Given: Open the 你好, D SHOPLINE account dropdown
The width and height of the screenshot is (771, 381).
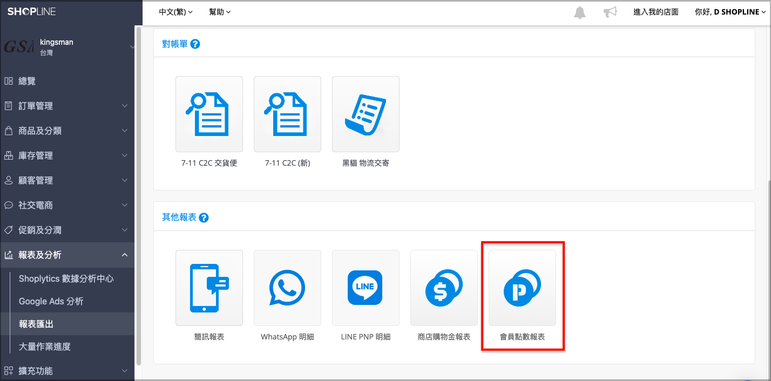Looking at the screenshot, I should [x=731, y=12].
